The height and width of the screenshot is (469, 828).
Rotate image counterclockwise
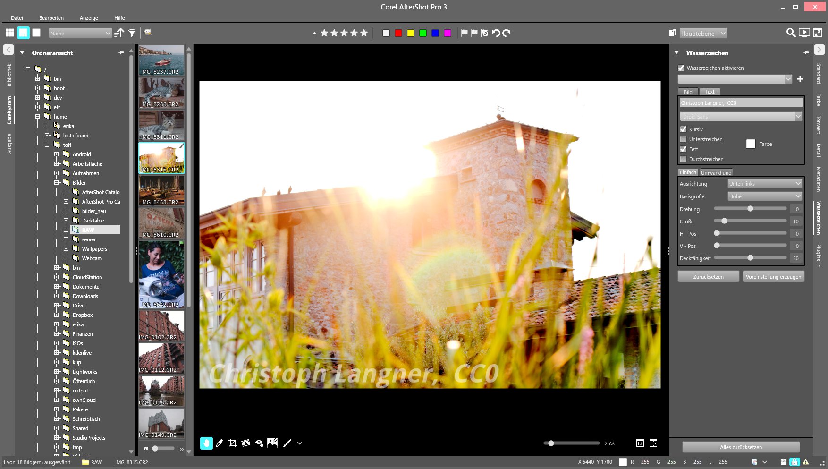tap(496, 33)
